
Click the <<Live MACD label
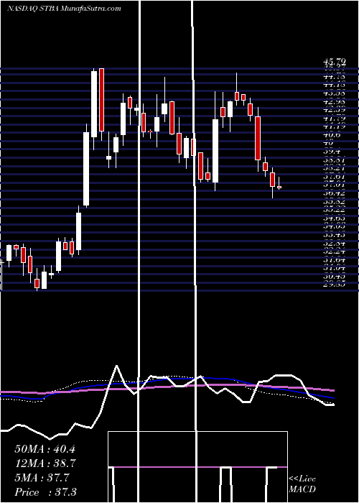(x=302, y=484)
